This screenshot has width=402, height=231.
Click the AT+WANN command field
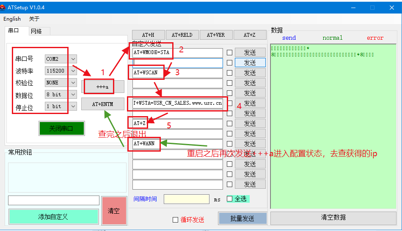click(x=177, y=144)
